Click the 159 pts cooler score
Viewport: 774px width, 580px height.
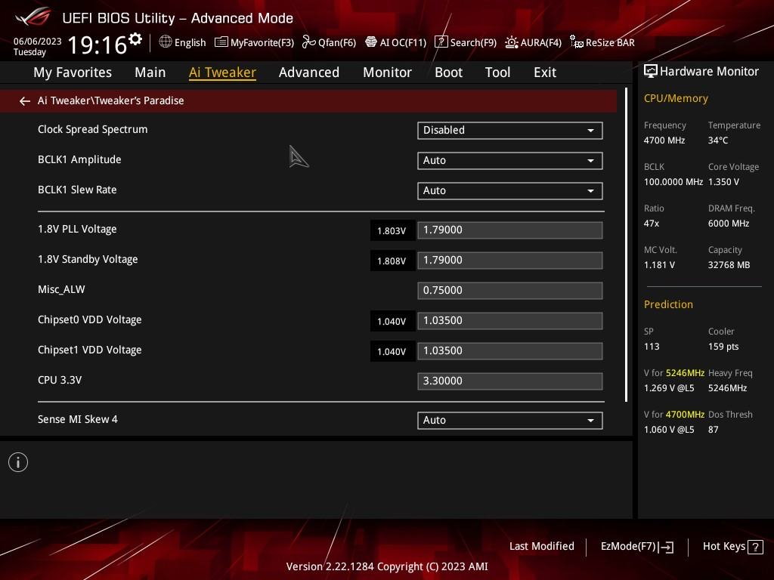[723, 346]
